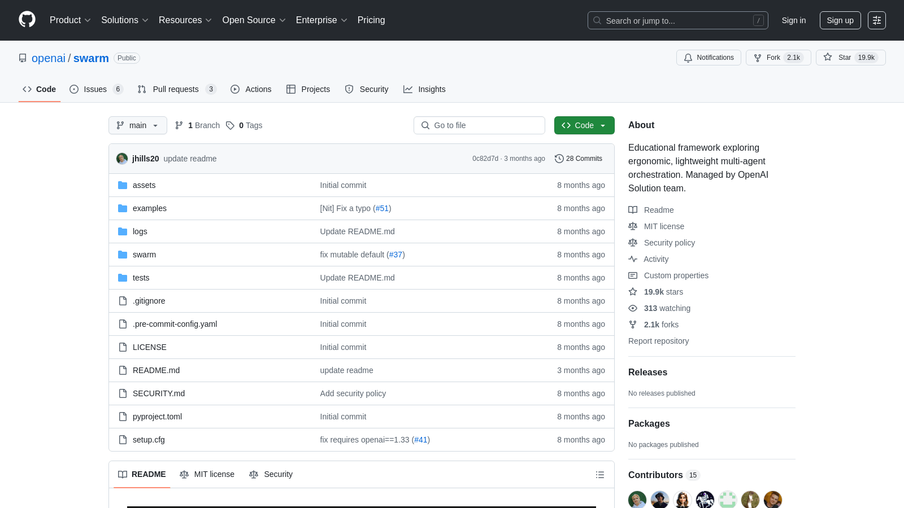904x508 pixels.
Task: Click the Pricing link
Action: [x=371, y=20]
